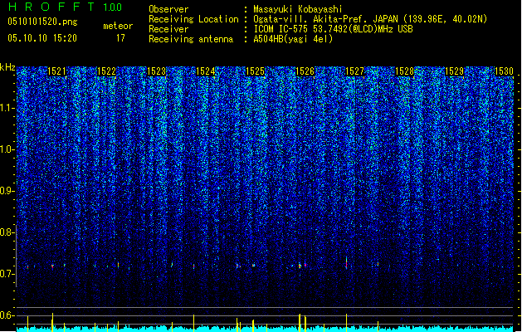Click the 0.9 kHz axis tick label
522x332 pixels.
coord(7,191)
